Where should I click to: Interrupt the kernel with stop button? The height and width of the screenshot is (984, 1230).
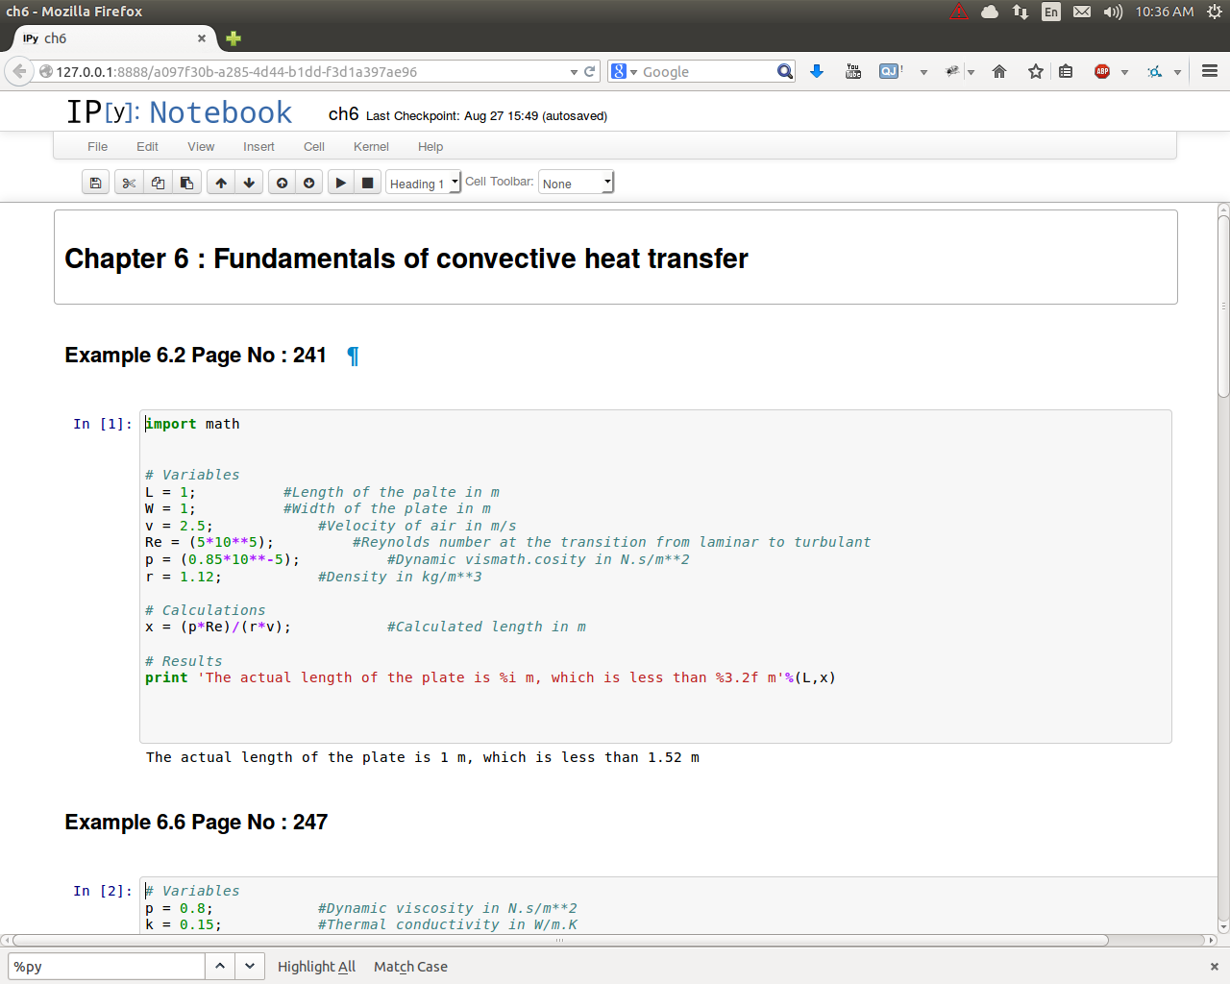point(367,183)
